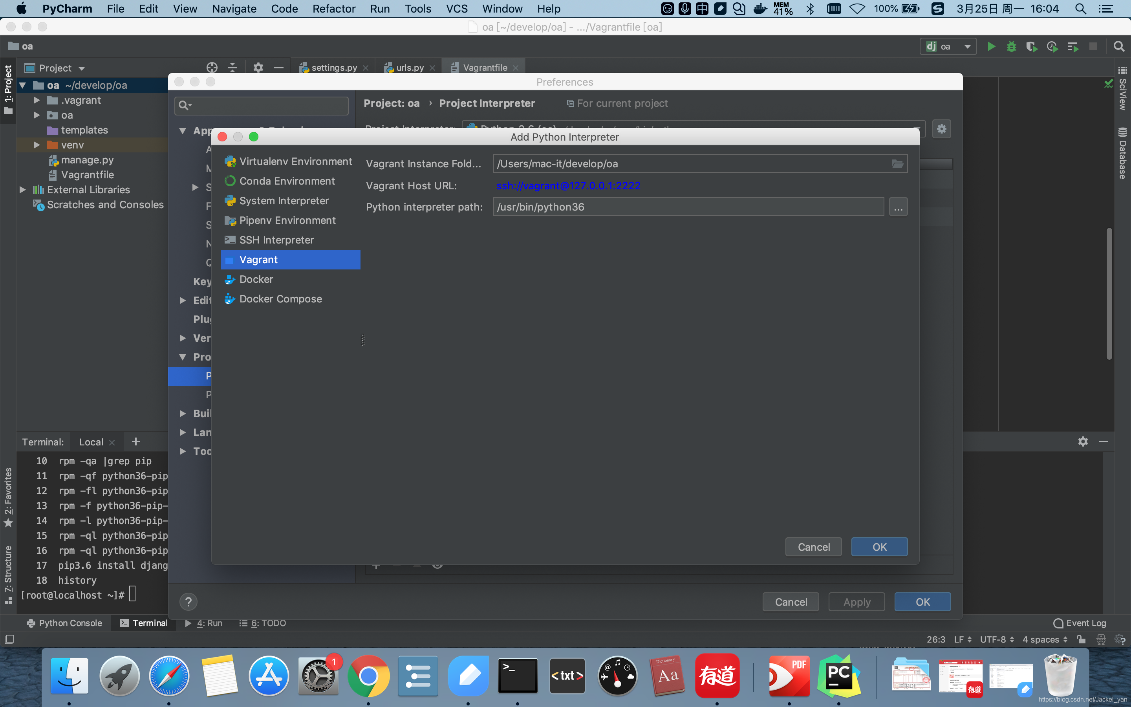This screenshot has width=1131, height=707.
Task: Switch to the settings.py tab
Action: 334,67
